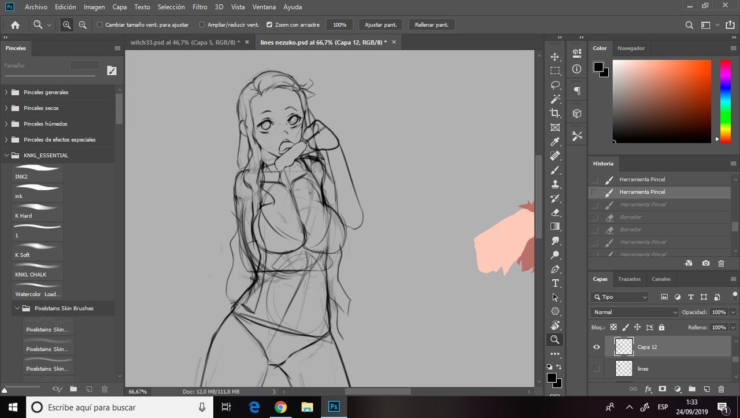
Task: Select the Lasso tool
Action: [x=555, y=85]
